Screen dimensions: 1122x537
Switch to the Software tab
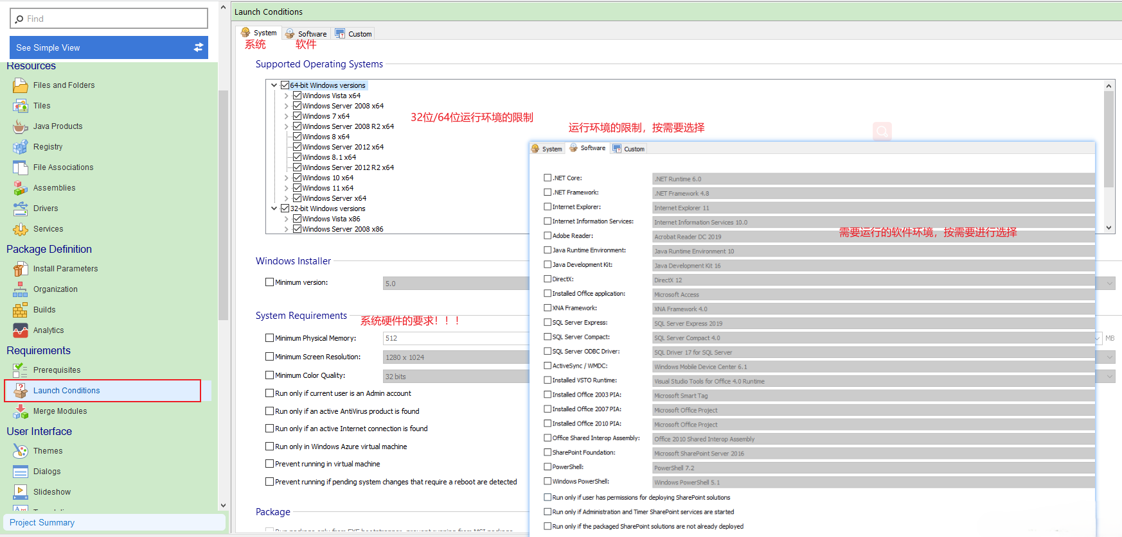(x=306, y=34)
